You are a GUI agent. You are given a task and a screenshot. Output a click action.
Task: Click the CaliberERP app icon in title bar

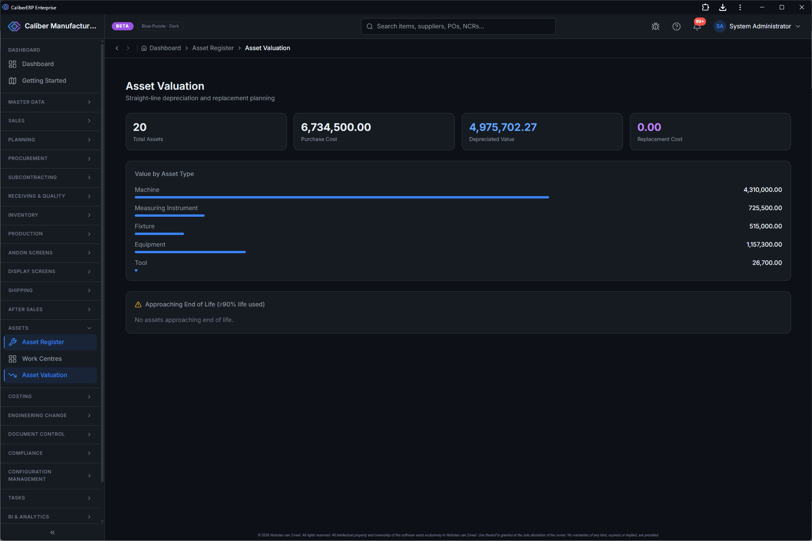(x=5, y=7)
